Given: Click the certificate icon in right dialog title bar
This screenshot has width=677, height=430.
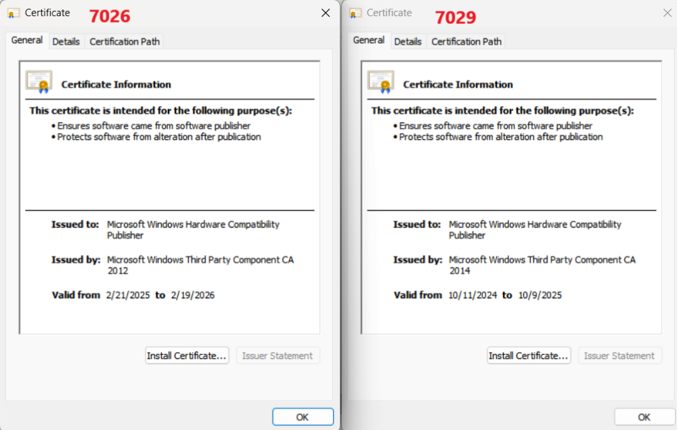Looking at the screenshot, I should [x=355, y=13].
